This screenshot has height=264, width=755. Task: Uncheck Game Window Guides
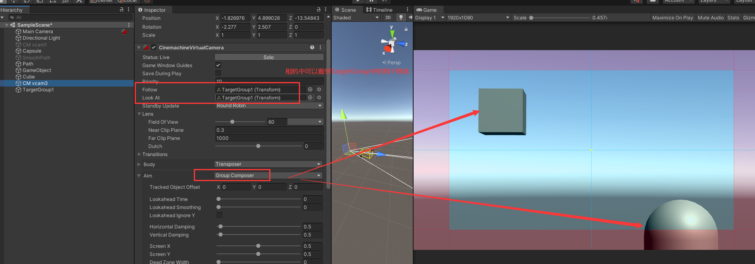click(218, 65)
